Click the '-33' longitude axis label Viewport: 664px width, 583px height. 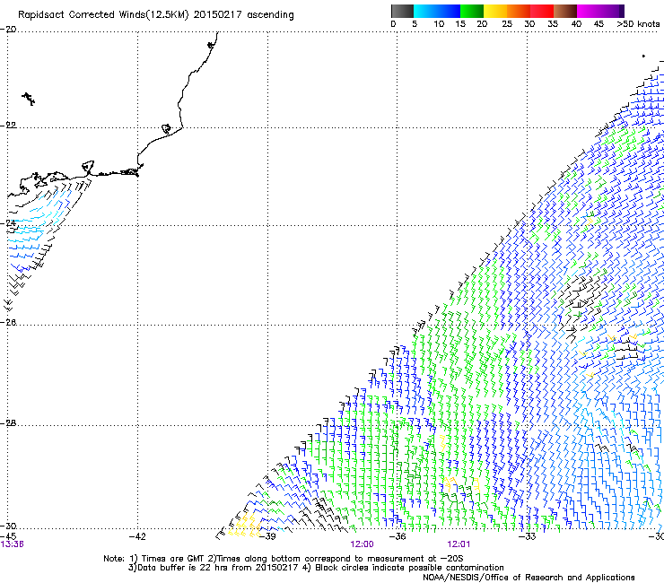tap(528, 537)
